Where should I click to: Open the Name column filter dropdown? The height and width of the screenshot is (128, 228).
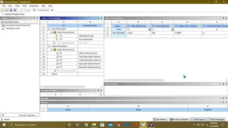(124, 26)
